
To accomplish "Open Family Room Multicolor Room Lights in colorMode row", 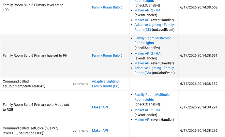I will [x=153, y=97].
